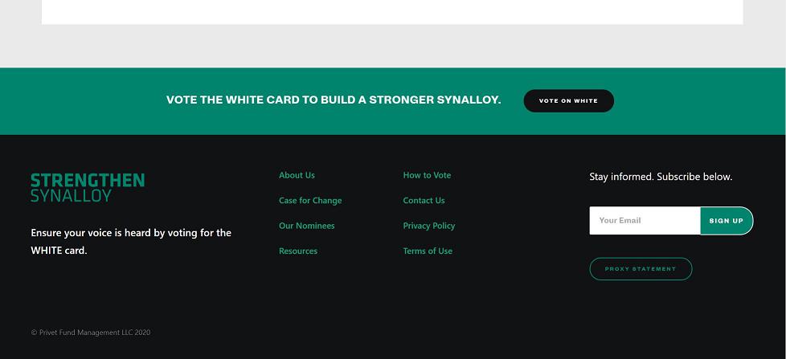
Task: Click the Strengthen Synalloy logo
Action: [88, 187]
